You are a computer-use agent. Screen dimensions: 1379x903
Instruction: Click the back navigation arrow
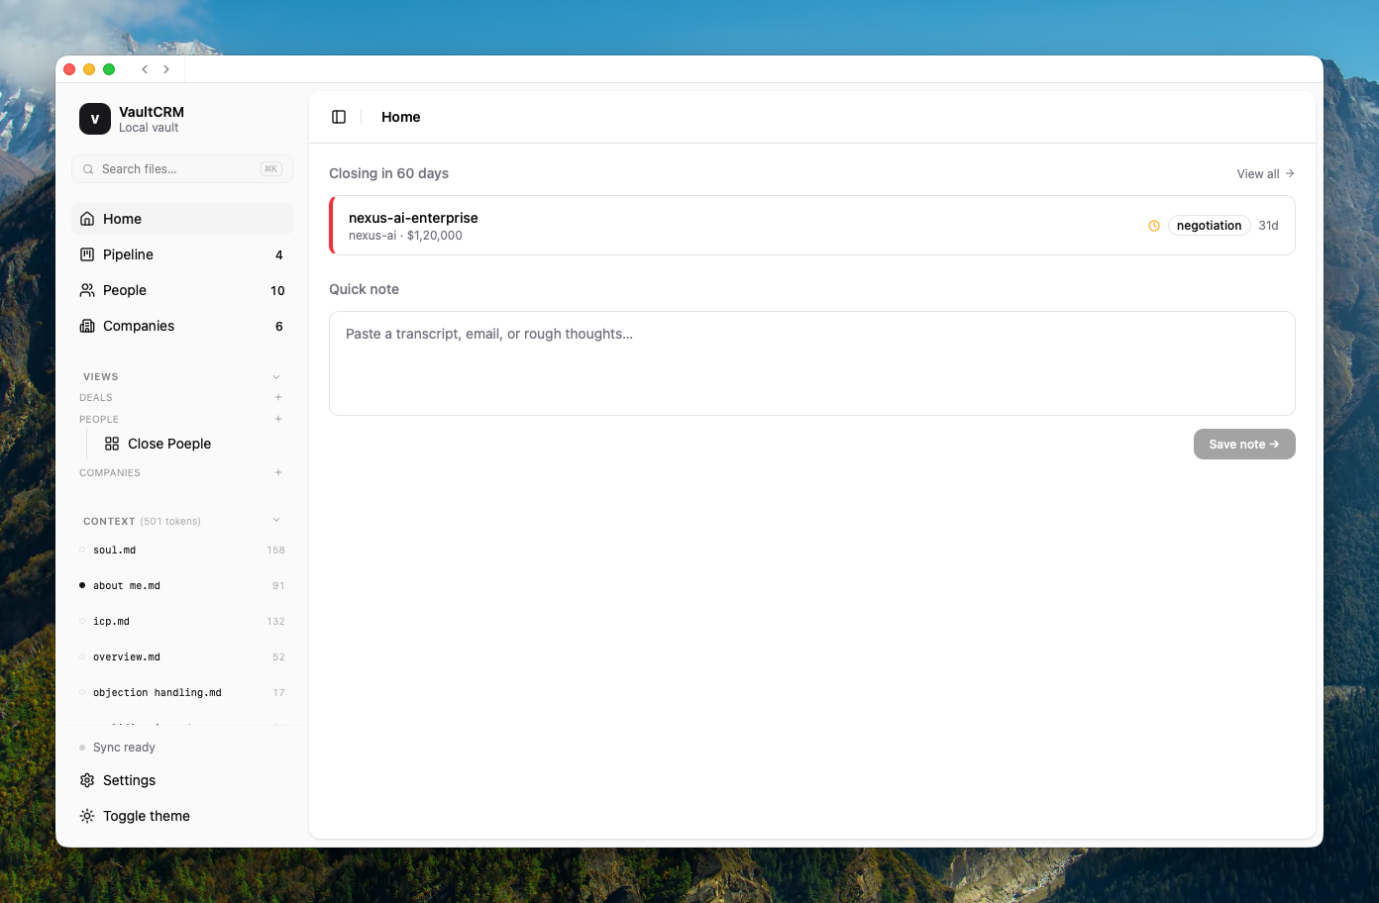pyautogui.click(x=145, y=69)
